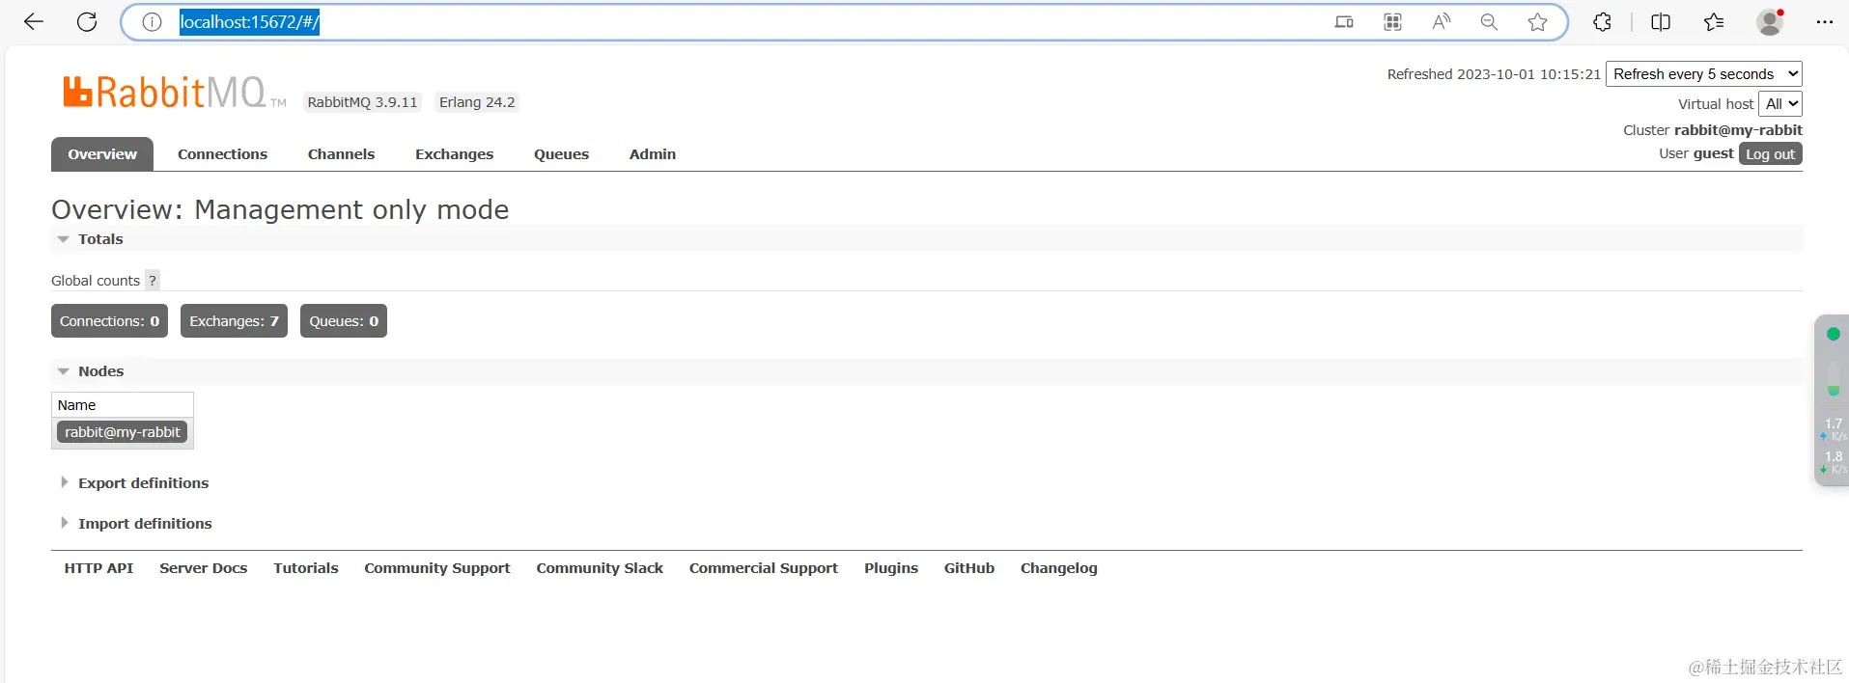The width and height of the screenshot is (1849, 683).
Task: Click the Erlang 24.2 version label
Action: click(477, 102)
